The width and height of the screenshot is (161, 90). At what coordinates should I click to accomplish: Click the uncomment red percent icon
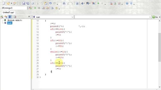(x=93, y=3)
